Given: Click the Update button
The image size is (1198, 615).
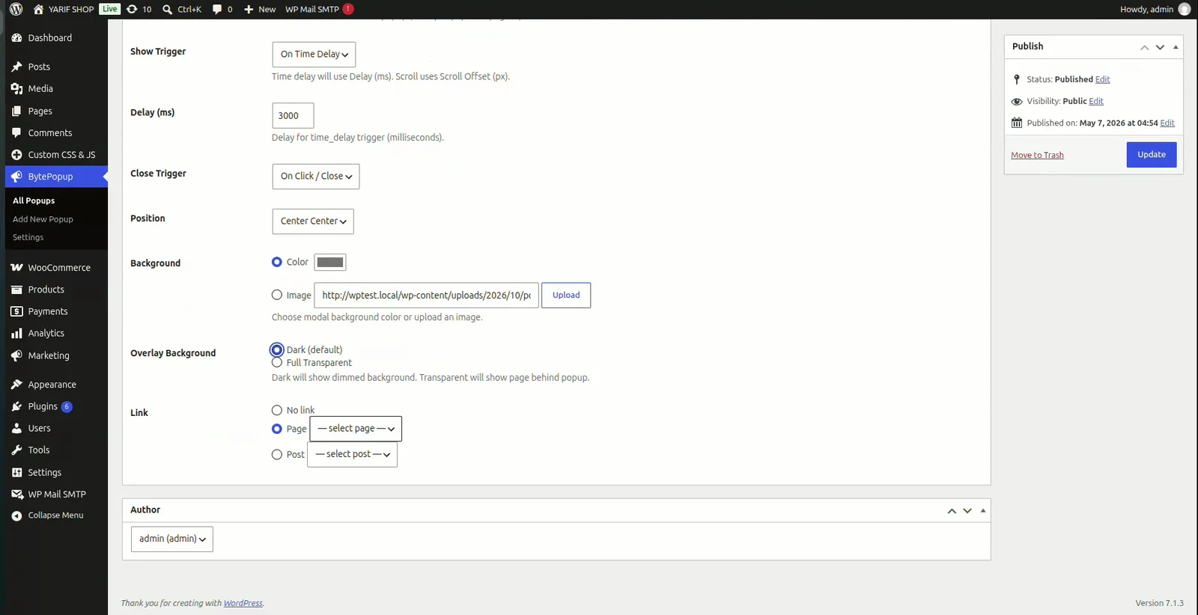Looking at the screenshot, I should coord(1152,155).
